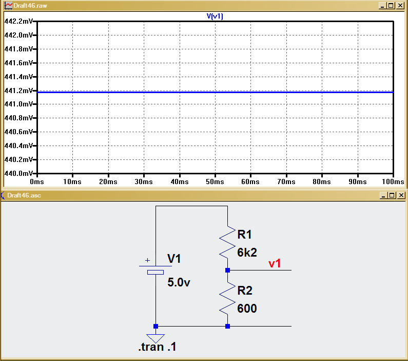Click the 441.2mV vertical axis label
The width and height of the screenshot is (408, 361).
(18, 91)
